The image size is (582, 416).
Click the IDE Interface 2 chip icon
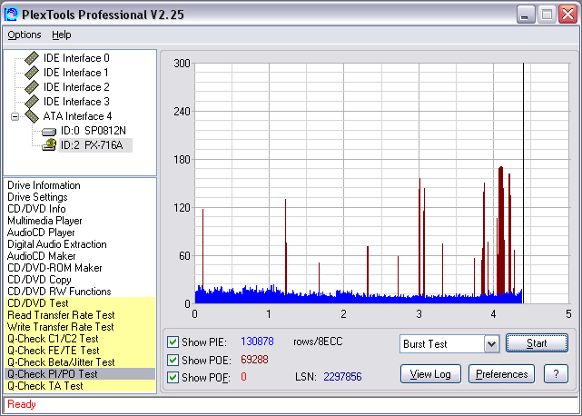click(32, 87)
